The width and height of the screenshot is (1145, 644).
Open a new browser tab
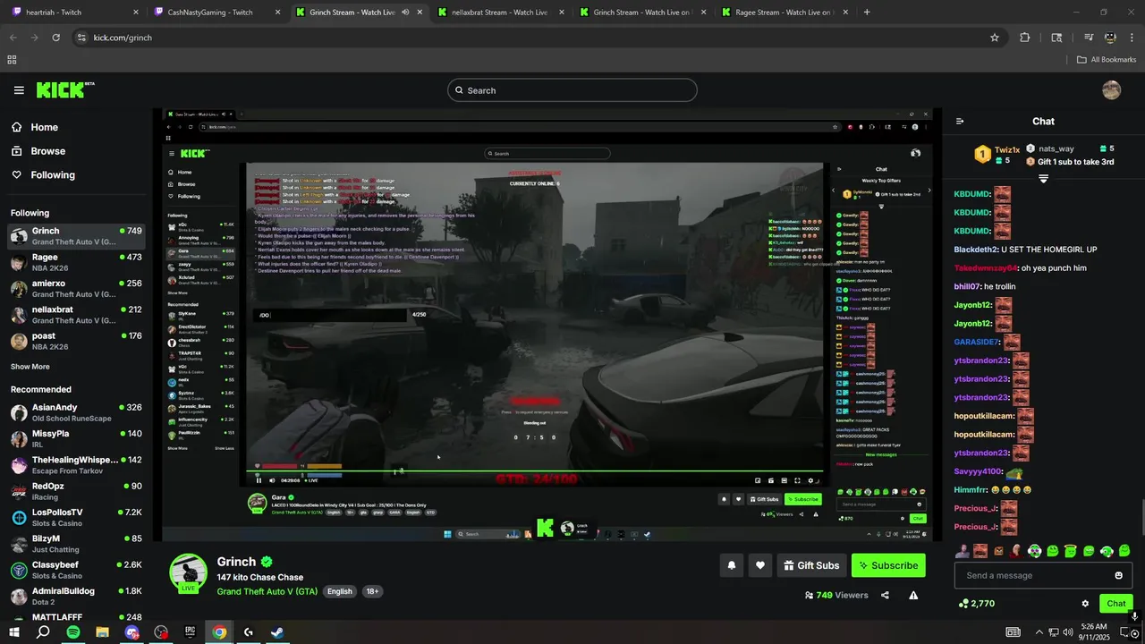(x=867, y=13)
